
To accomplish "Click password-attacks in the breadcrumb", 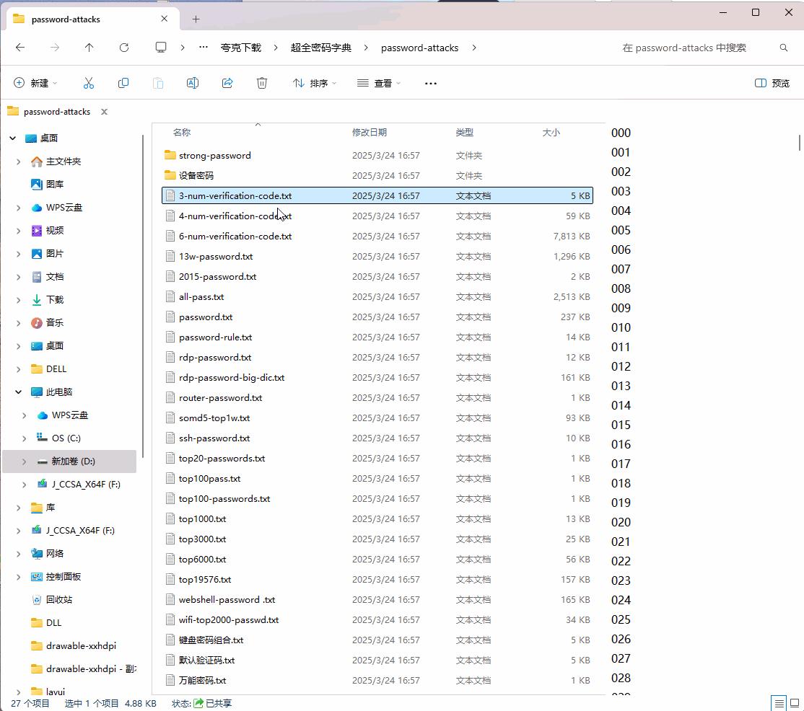I will [x=419, y=48].
